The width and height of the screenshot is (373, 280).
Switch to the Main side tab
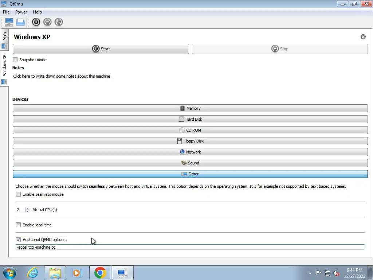pos(4,39)
